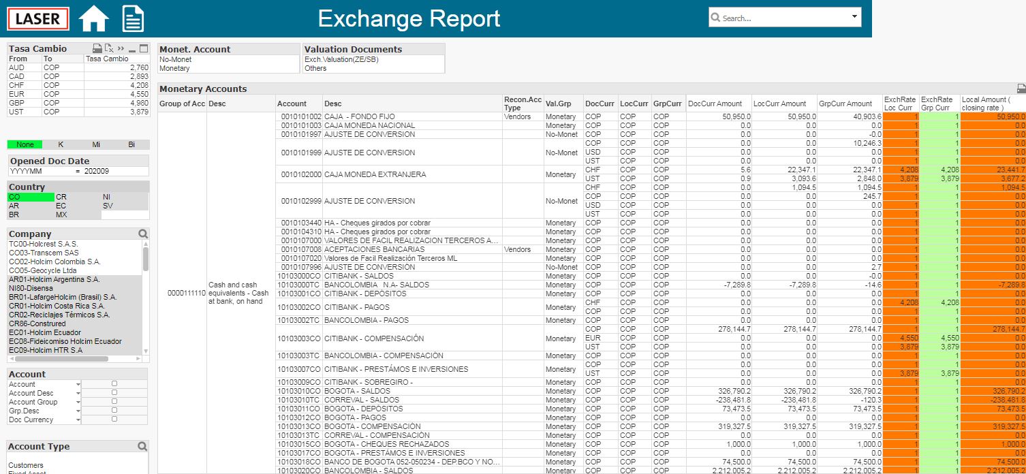Image resolution: width=1026 pixels, height=474 pixels.
Task: Sort by the Val.Grp column header
Action: (x=563, y=104)
